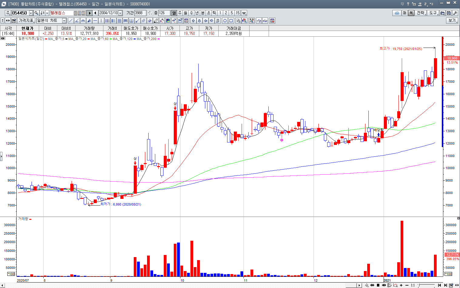Insert an up arrow marker

[x=193, y=21]
